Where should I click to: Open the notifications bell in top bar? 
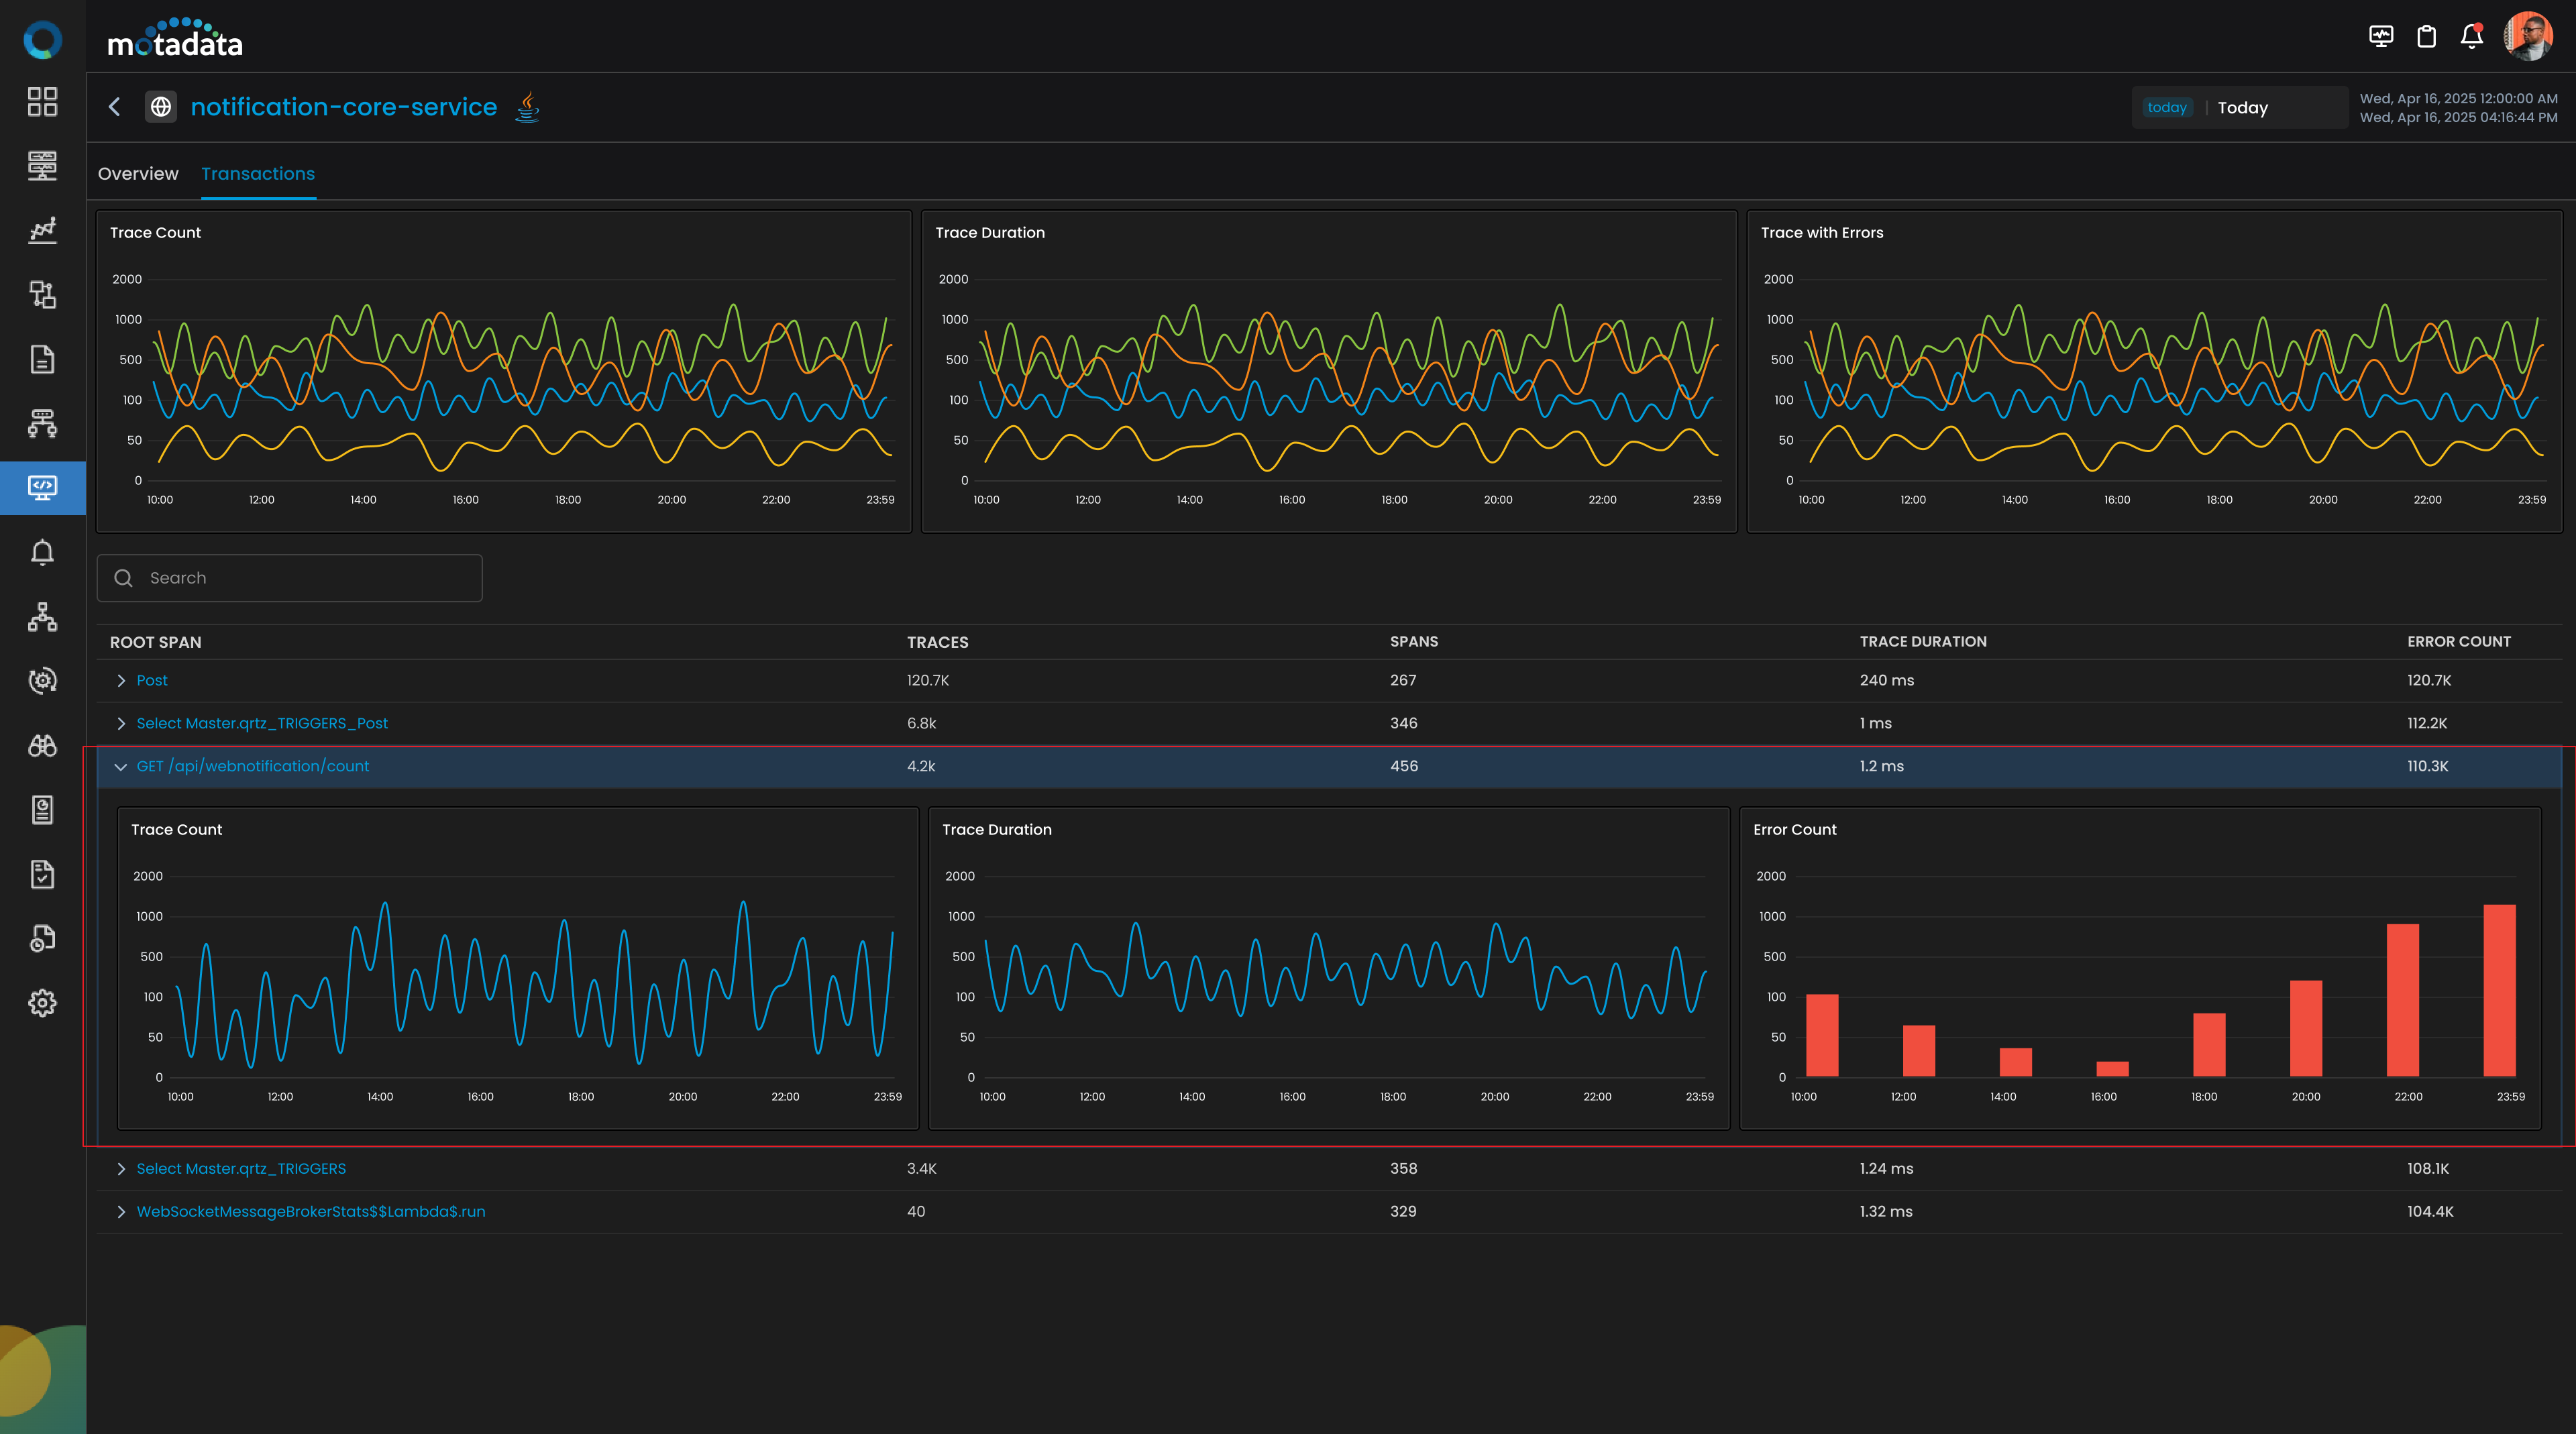[x=2471, y=37]
